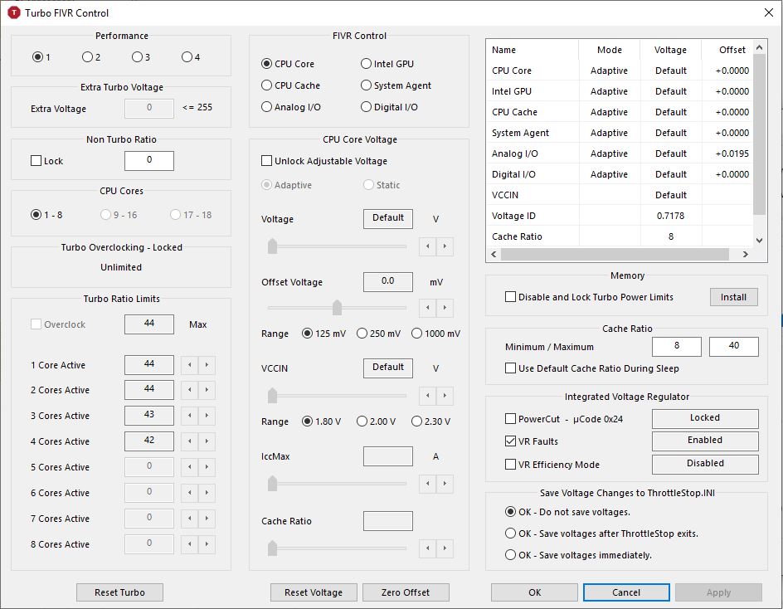Increase 4 Cores Active ratio arrow
The width and height of the screenshot is (783, 609).
[207, 441]
